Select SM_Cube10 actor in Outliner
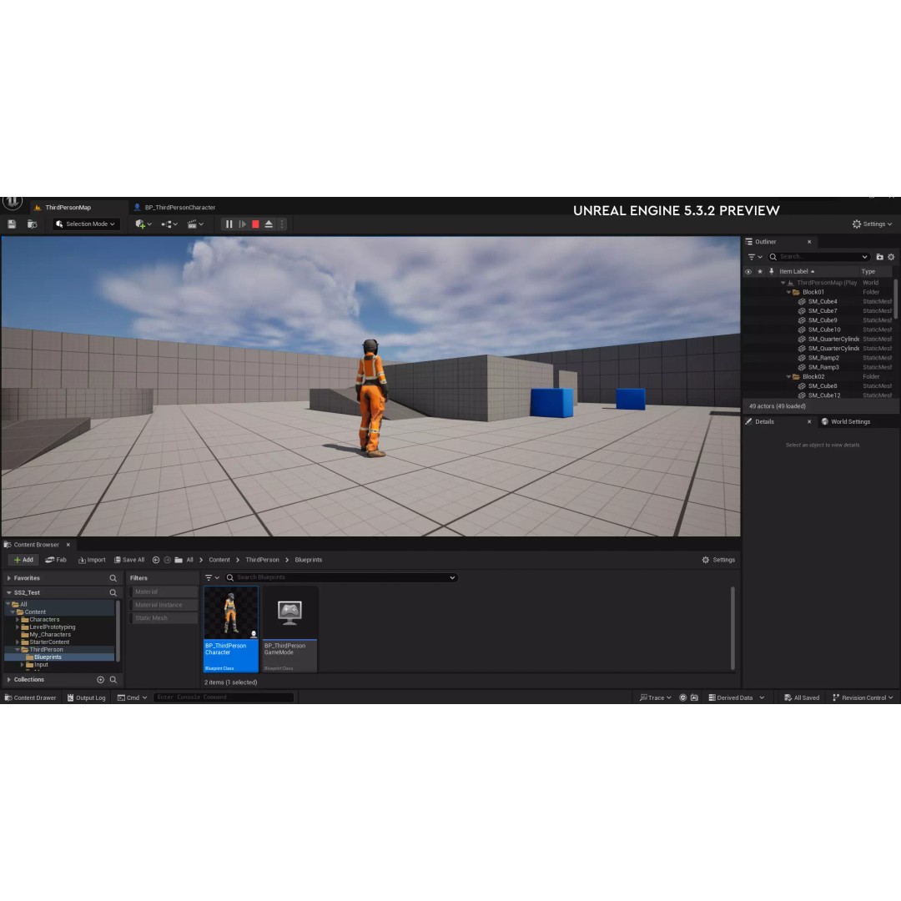 click(824, 330)
